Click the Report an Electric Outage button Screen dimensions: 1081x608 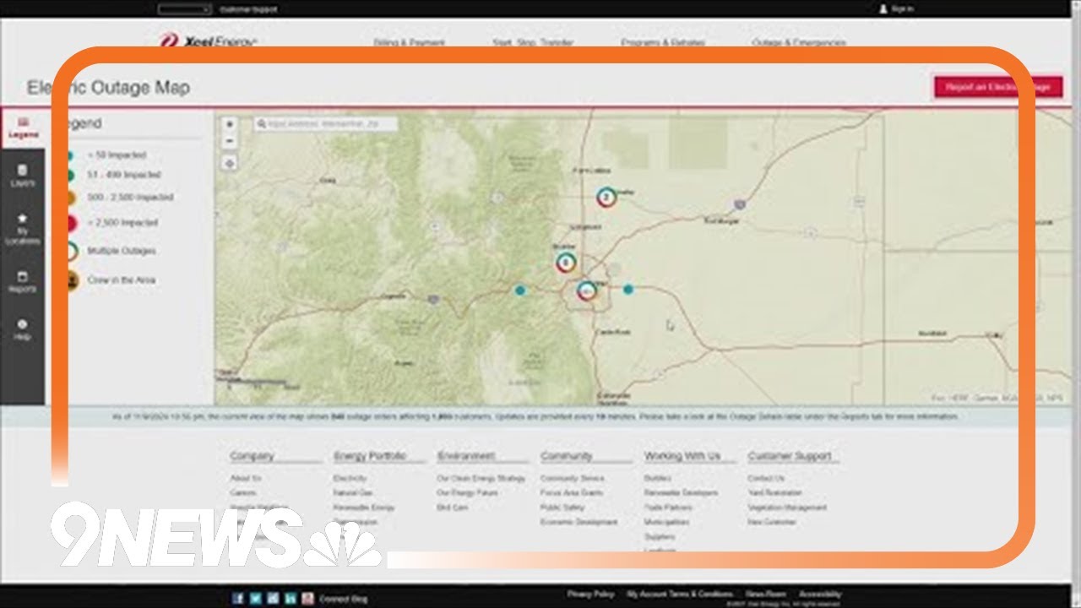click(x=998, y=87)
